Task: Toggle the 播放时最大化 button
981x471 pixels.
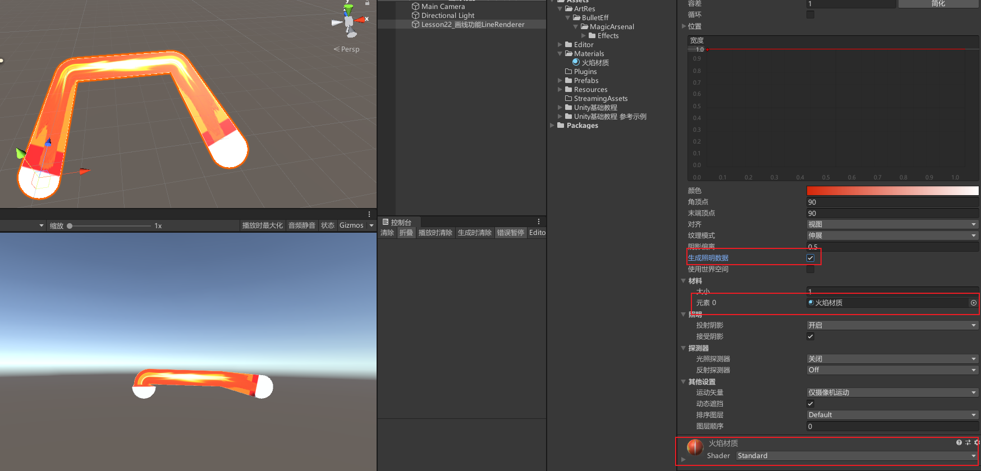Action: tap(262, 225)
